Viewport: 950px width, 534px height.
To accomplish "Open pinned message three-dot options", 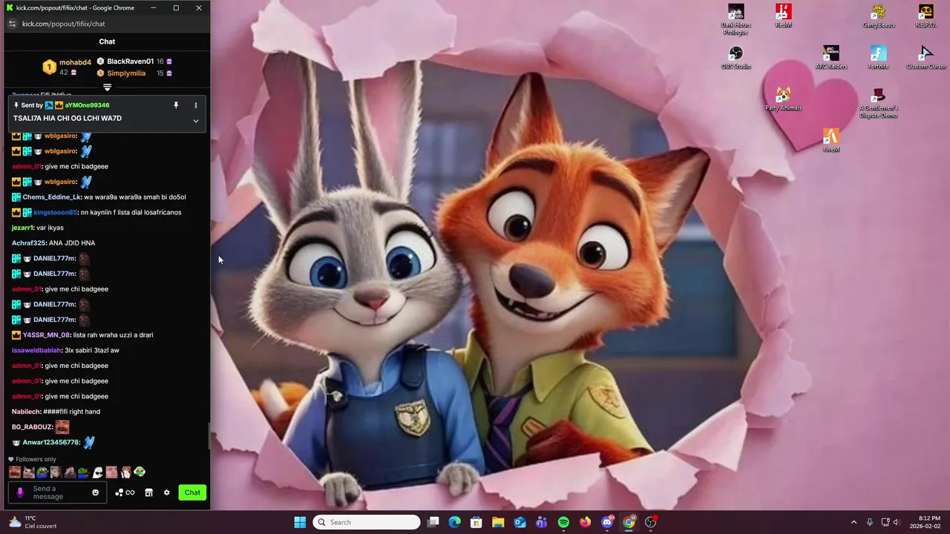I will point(196,105).
